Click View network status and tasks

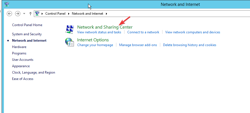pyautogui.click(x=99, y=32)
